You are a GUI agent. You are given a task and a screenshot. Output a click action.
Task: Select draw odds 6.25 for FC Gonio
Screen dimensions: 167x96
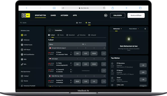click(86, 54)
